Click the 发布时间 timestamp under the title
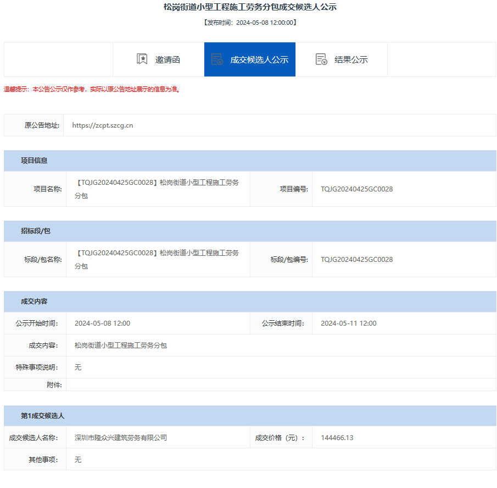Image resolution: width=497 pixels, height=488 pixels. 250,23
